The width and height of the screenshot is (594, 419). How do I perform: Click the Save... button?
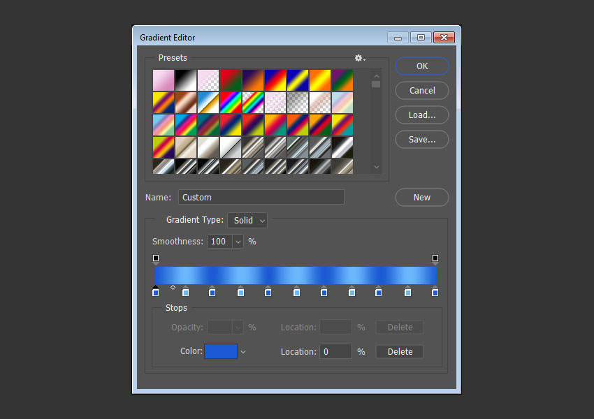[x=422, y=140]
